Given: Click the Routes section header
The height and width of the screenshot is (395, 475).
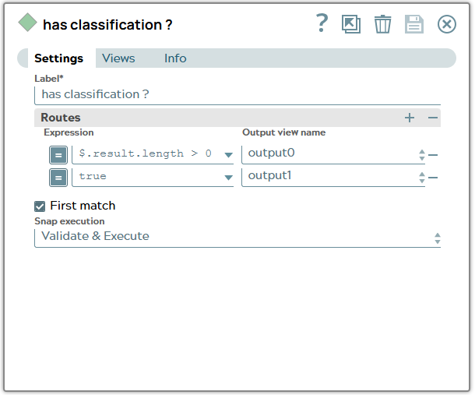Looking at the screenshot, I should (x=237, y=118).
